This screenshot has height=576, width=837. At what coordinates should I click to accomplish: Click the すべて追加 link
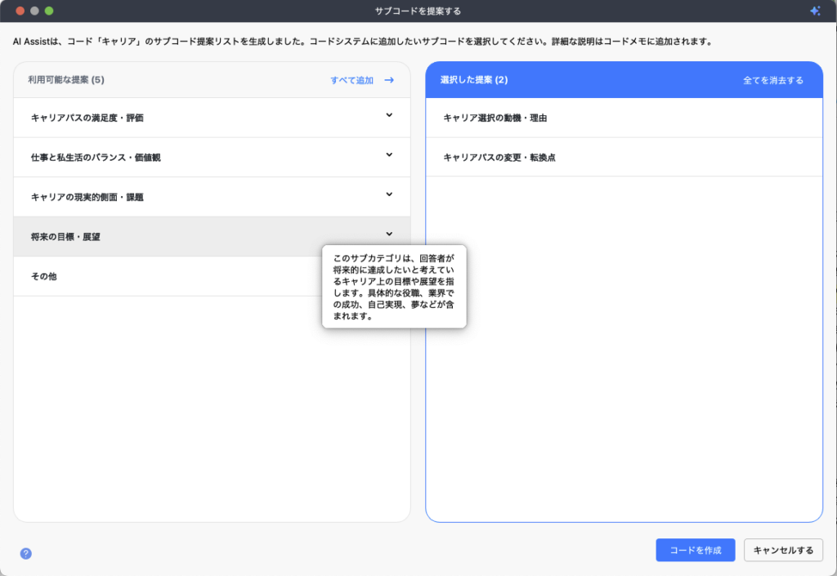pos(351,80)
